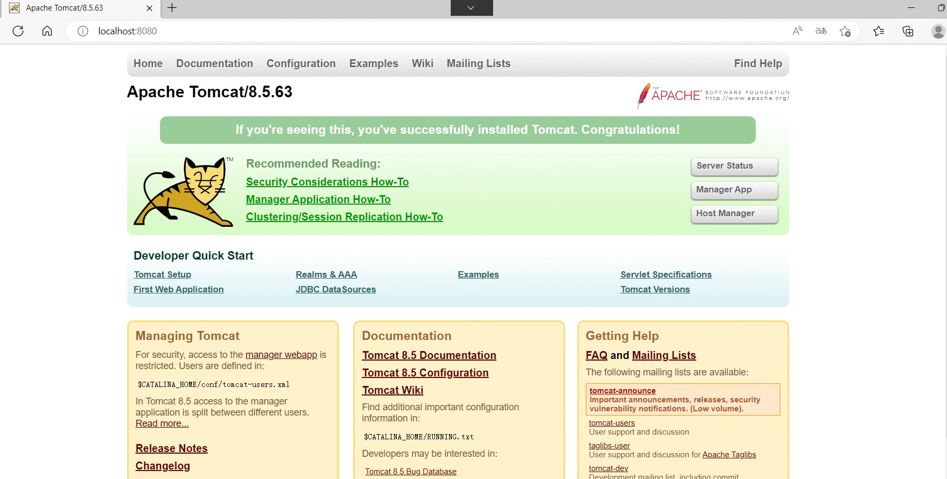Open the JDBC DataSources link
The image size is (947, 479).
(x=336, y=289)
